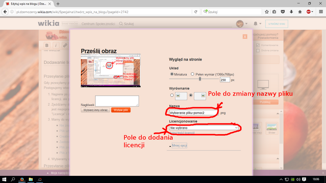Open the Licencjonowanie dropdown 'Nie wybrano'
326x183 pixels.
pos(204,128)
